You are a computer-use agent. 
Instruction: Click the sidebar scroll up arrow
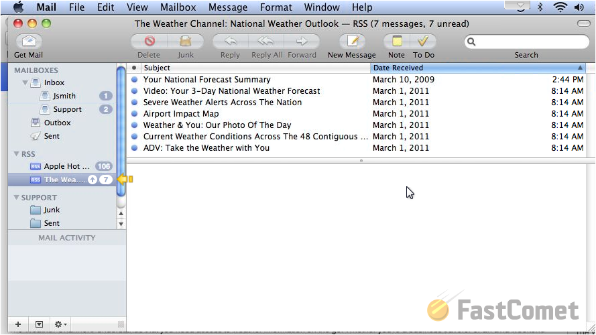pos(121,214)
